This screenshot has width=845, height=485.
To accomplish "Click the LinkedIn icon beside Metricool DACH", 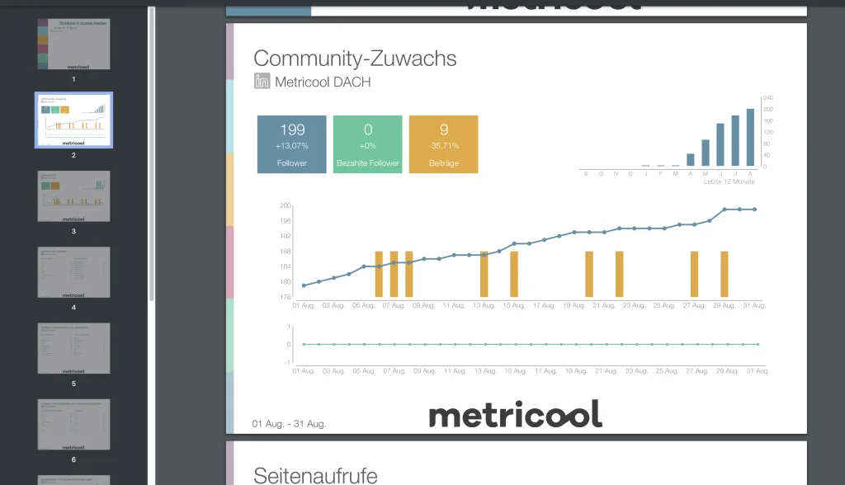I will [262, 82].
